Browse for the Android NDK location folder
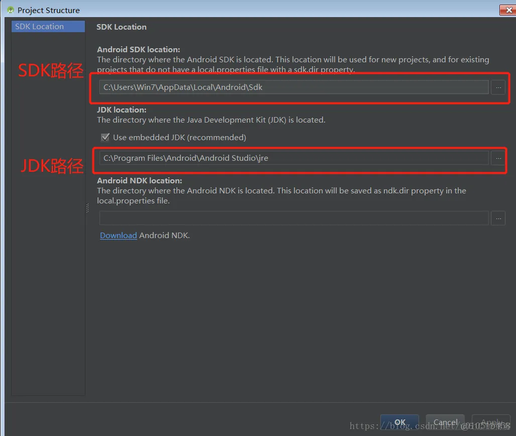The height and width of the screenshot is (436, 516). [x=498, y=218]
